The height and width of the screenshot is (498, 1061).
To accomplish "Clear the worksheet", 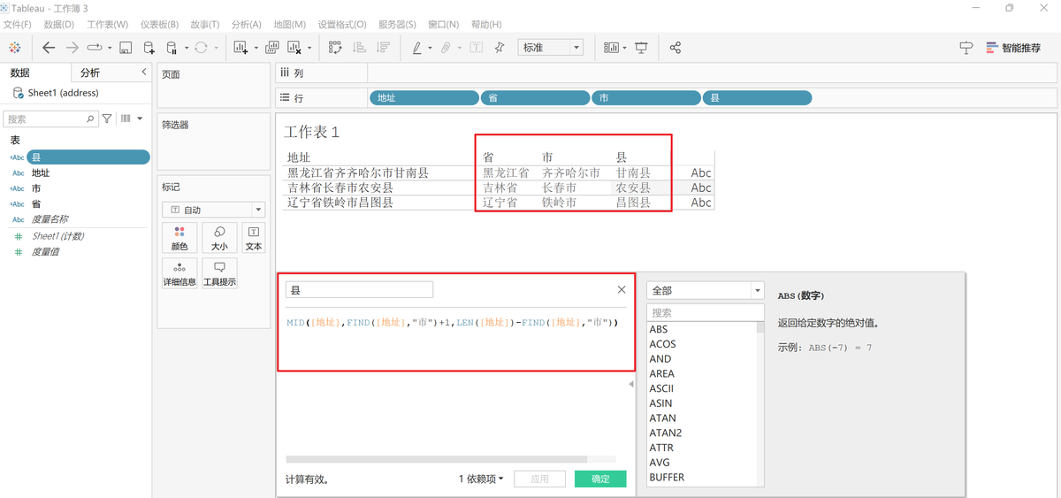I will click(x=294, y=48).
